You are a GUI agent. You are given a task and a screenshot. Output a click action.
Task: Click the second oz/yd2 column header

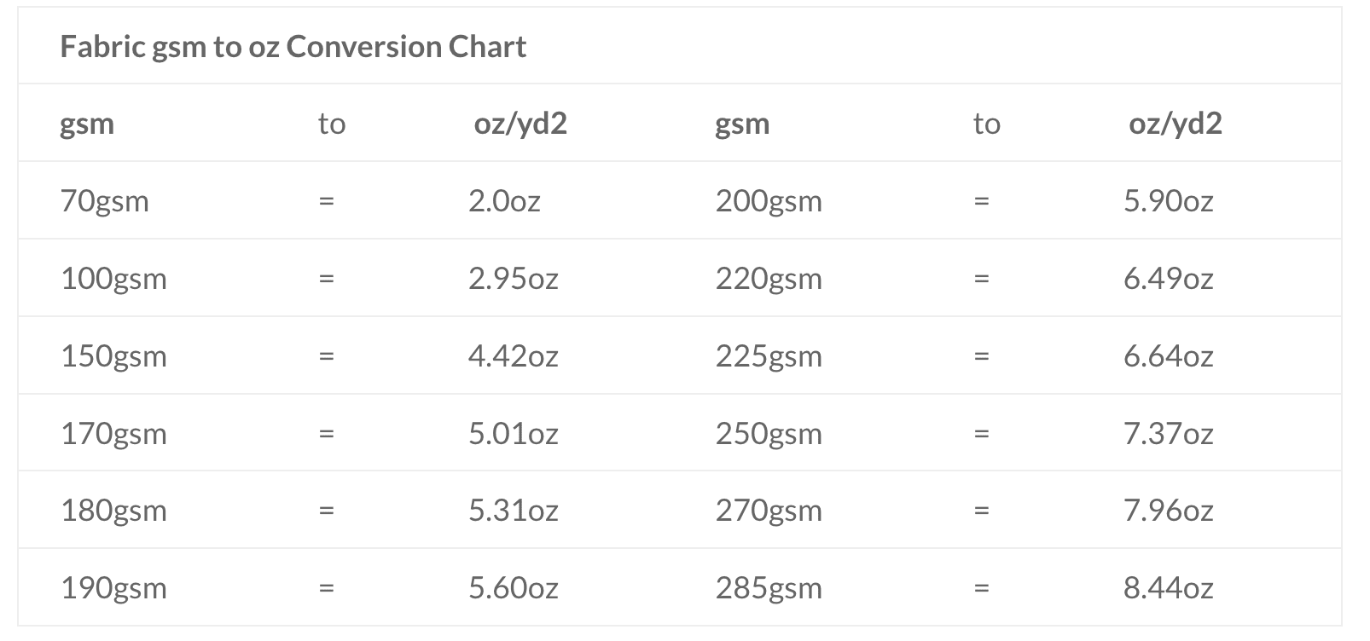pos(1176,124)
